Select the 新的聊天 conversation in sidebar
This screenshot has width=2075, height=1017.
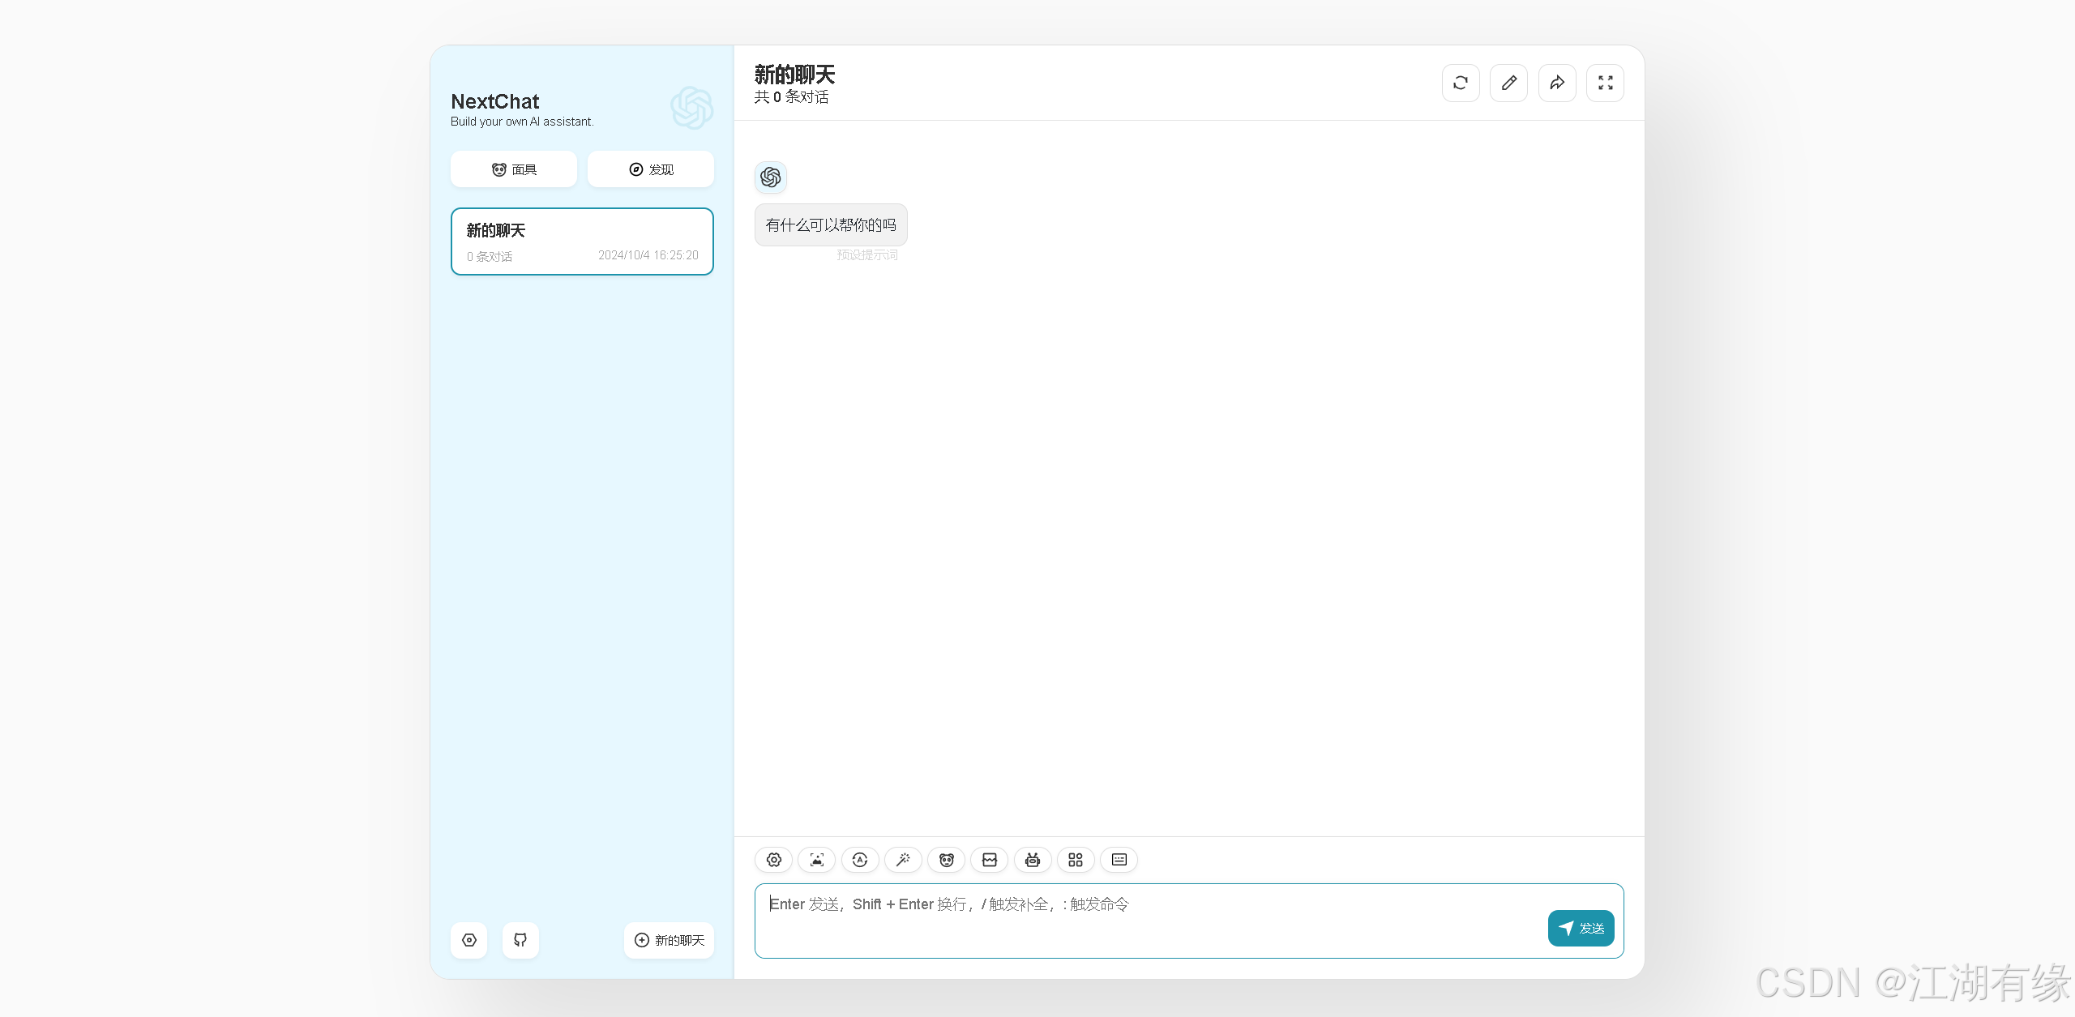point(582,241)
